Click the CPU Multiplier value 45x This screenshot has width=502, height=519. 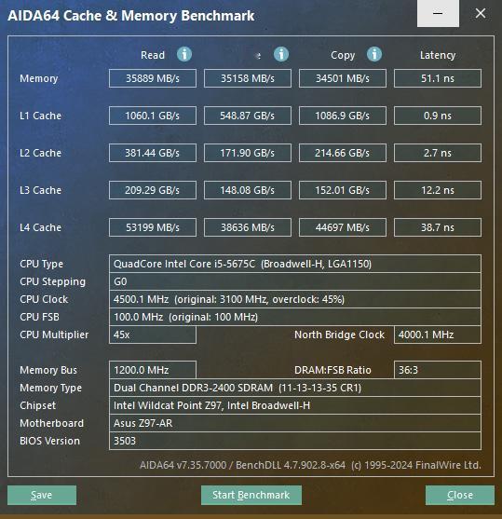(153, 335)
